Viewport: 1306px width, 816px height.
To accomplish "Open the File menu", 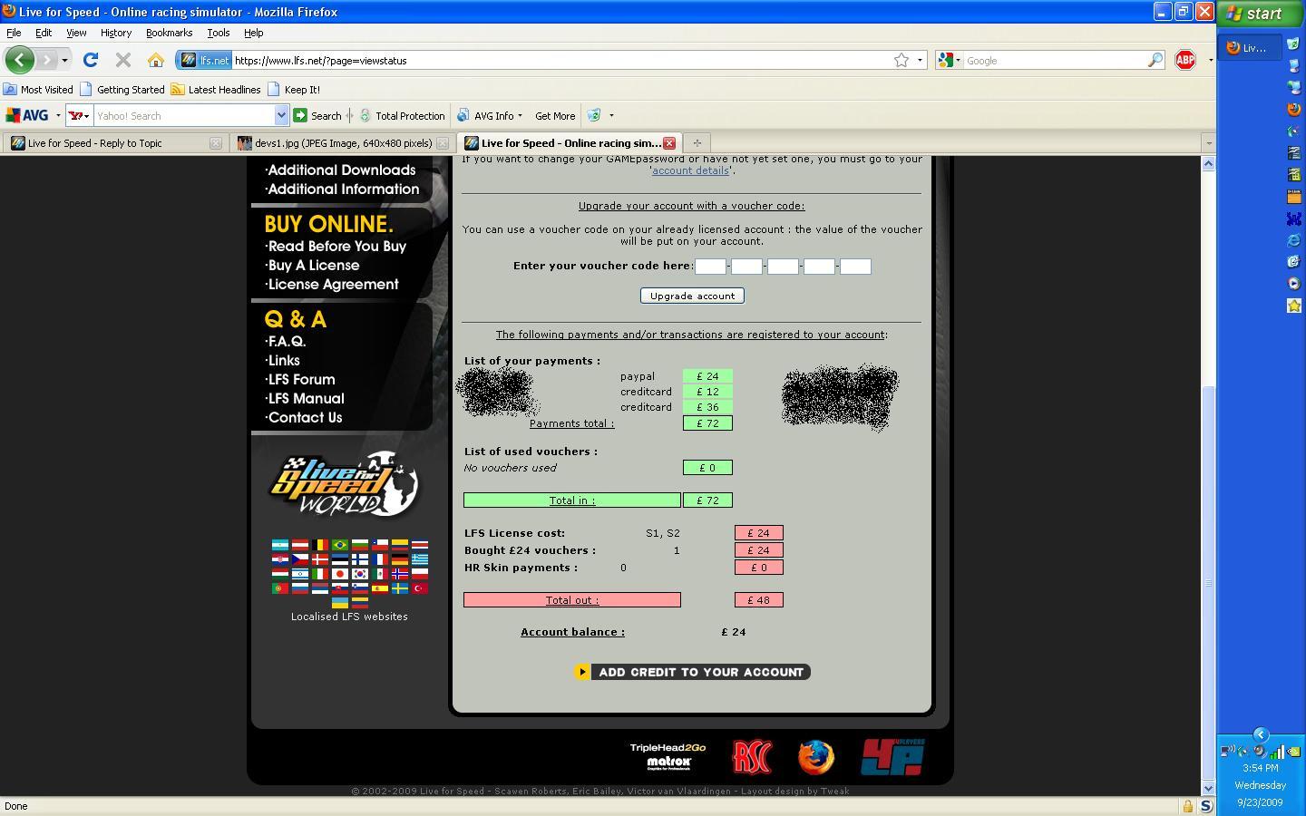I will pos(14,33).
